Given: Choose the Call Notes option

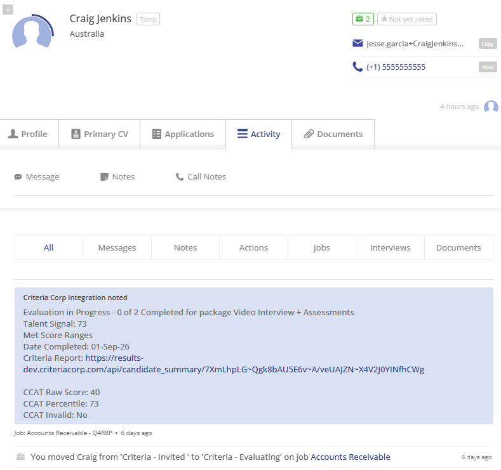Looking at the screenshot, I should point(201,177).
